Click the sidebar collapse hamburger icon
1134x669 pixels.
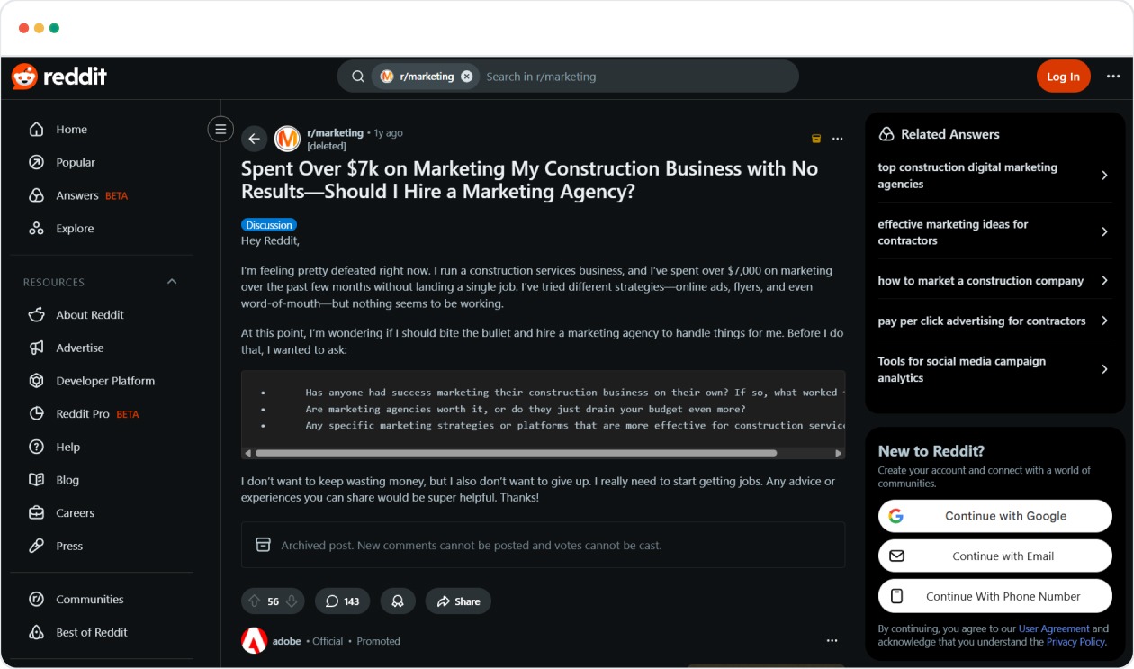220,129
